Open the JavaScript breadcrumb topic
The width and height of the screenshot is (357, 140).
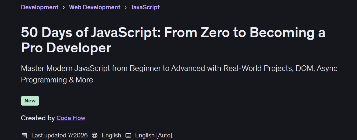tap(145, 7)
